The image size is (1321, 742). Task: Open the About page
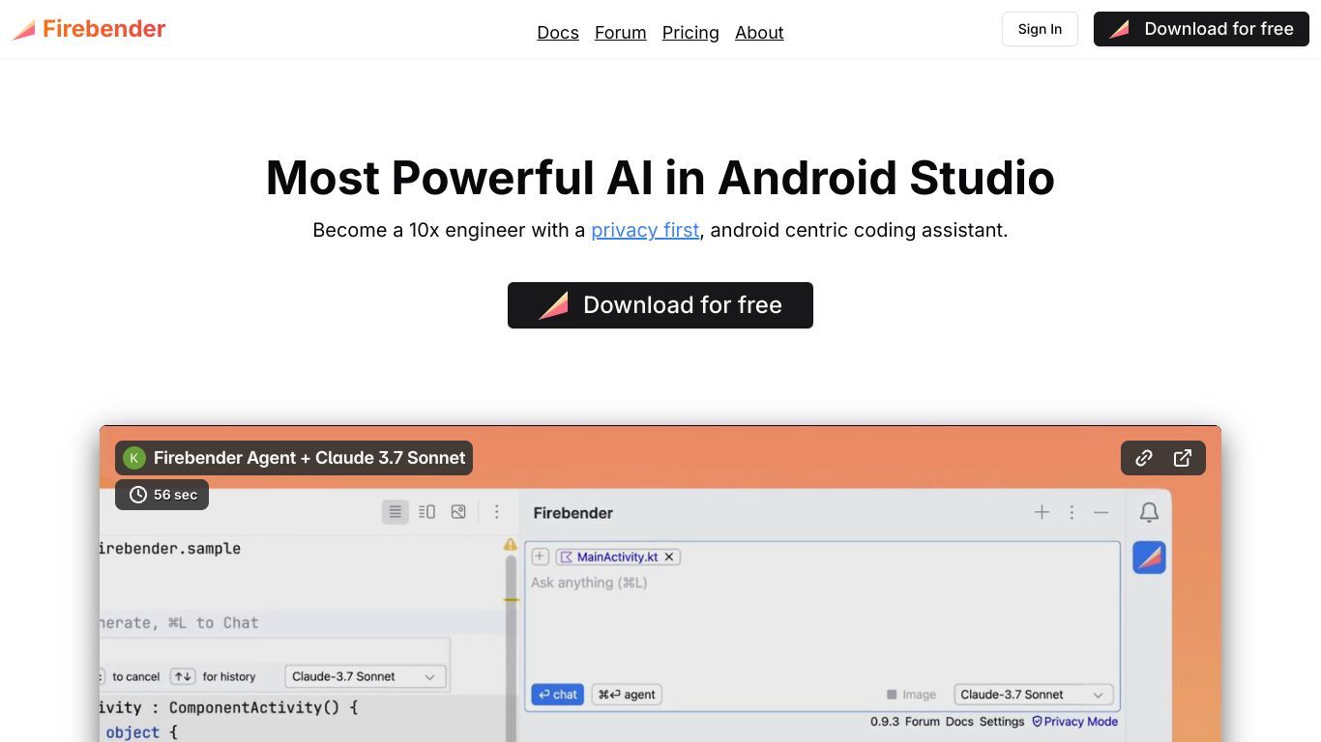tap(759, 33)
